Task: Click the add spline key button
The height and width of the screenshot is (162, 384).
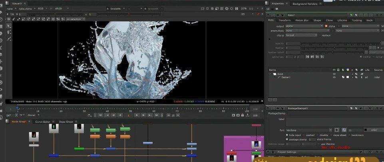Action: (x=317, y=57)
